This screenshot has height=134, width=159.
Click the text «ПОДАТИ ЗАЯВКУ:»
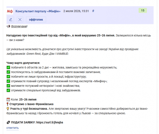click(x=23, y=122)
